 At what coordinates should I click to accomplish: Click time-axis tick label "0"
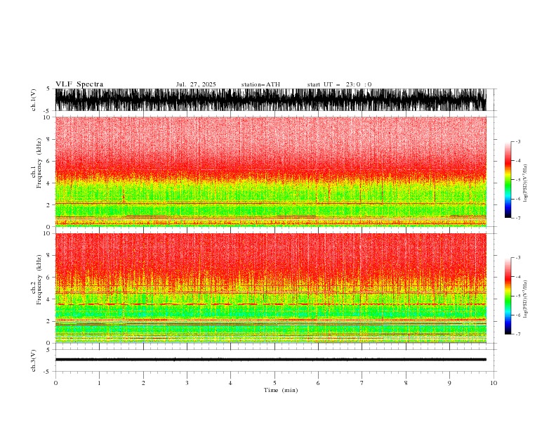pos(55,383)
